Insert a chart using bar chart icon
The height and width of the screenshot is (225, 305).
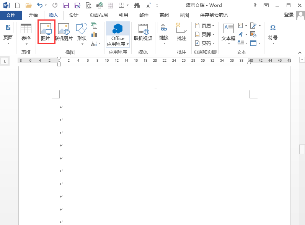tap(94, 34)
